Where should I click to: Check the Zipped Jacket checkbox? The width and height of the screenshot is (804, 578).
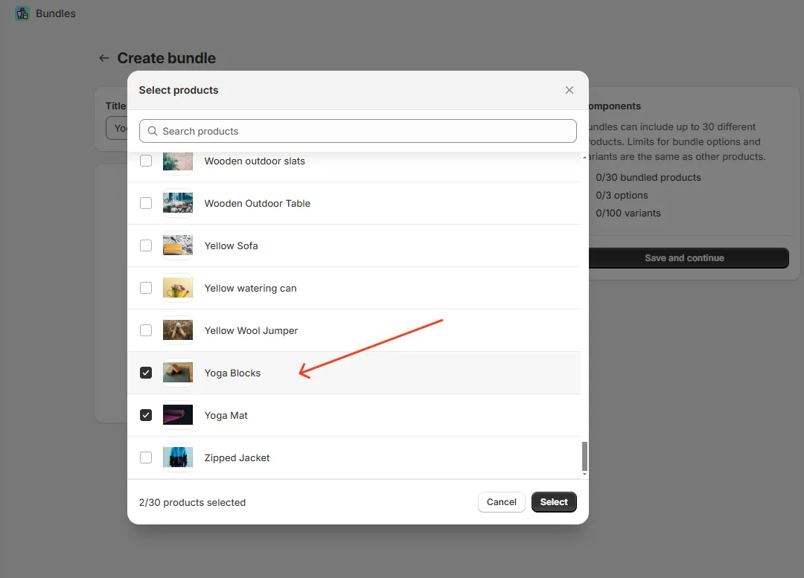tap(146, 457)
